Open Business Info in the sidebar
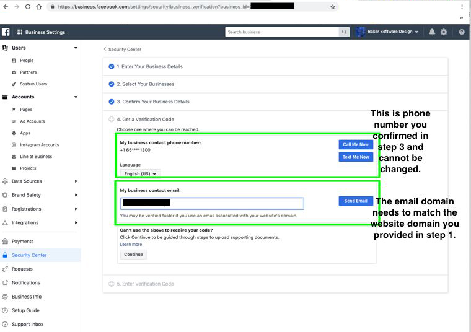The image size is (471, 332). click(x=27, y=297)
